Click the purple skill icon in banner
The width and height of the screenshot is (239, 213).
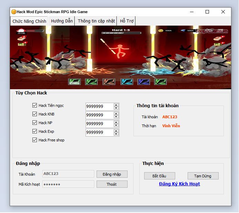(x=143, y=82)
